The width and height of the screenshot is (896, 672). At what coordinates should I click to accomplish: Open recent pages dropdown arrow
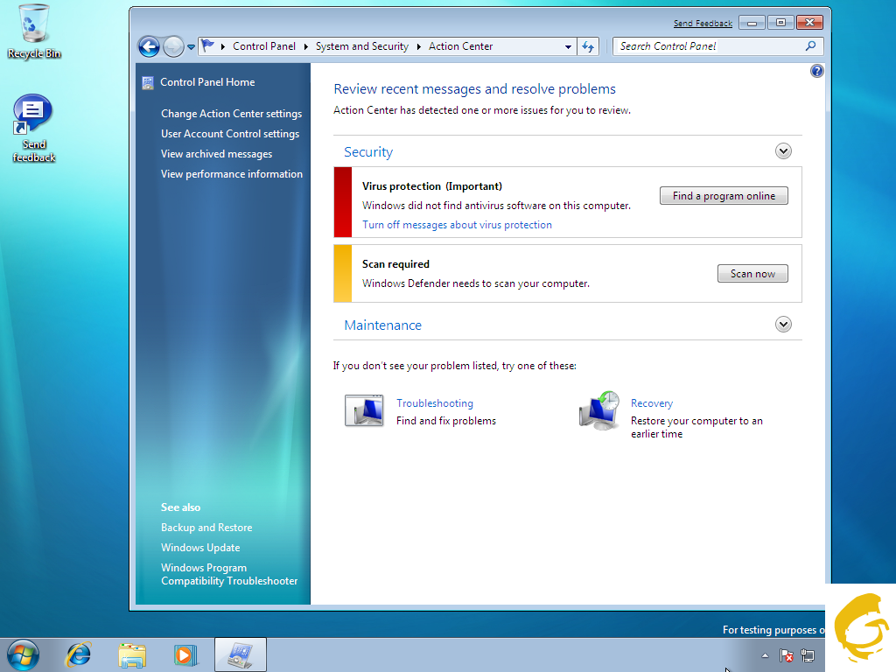(191, 47)
